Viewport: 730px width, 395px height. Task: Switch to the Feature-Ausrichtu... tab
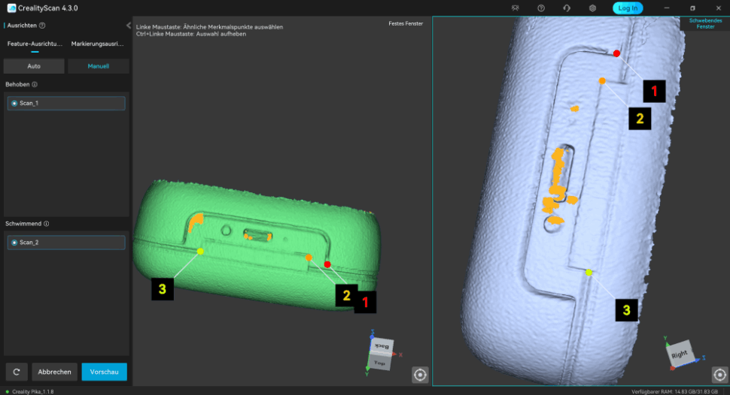(x=35, y=44)
